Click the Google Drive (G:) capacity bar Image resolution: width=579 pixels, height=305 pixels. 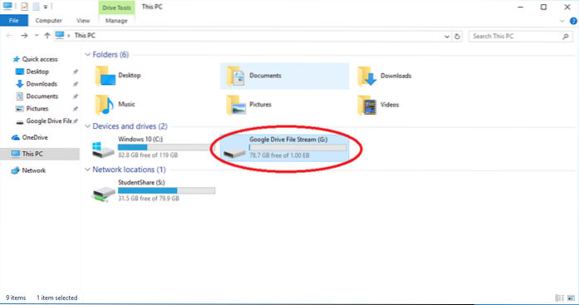pos(297,148)
